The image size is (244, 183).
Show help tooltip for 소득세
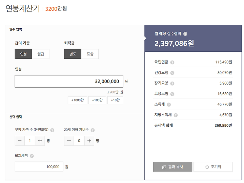tap(169, 105)
